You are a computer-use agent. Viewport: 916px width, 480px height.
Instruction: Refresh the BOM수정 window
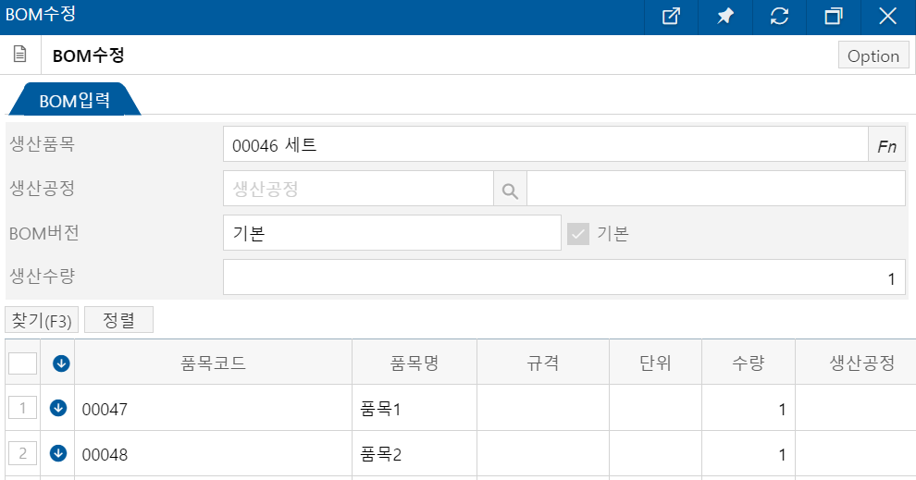click(779, 17)
